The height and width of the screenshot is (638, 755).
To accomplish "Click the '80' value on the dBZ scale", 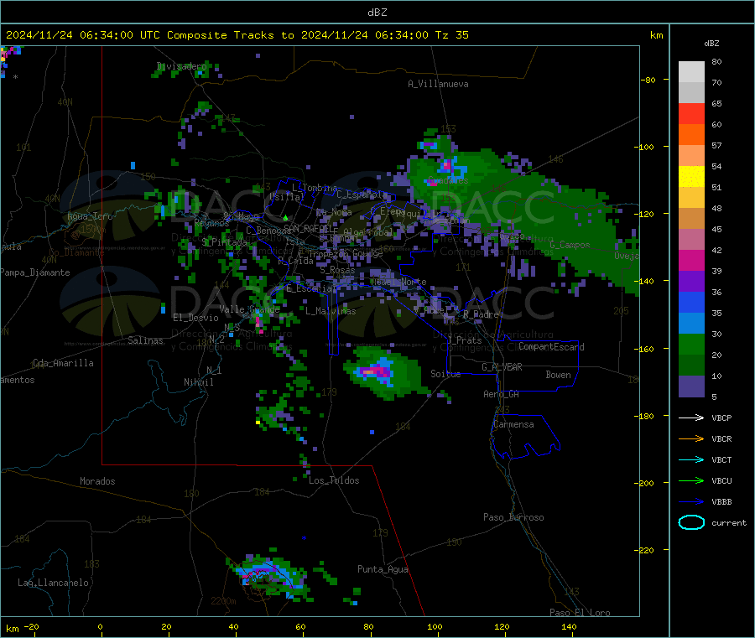I will (x=716, y=61).
